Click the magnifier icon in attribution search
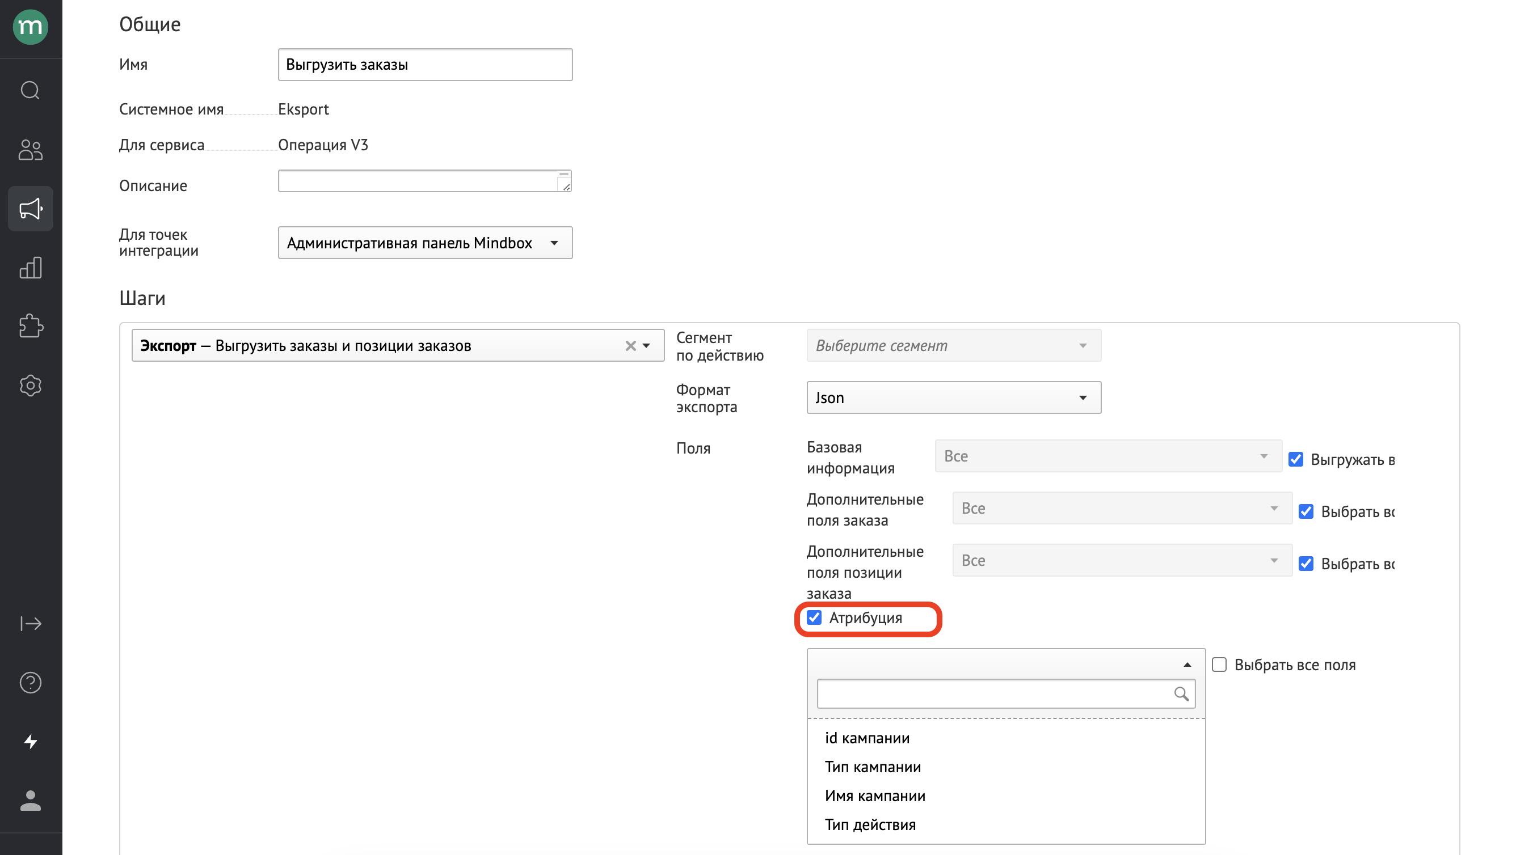This screenshot has height=855, width=1516. pos(1181,694)
